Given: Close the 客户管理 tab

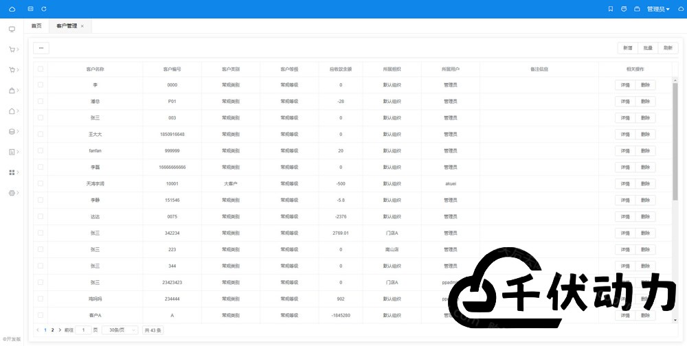Looking at the screenshot, I should coord(82,26).
